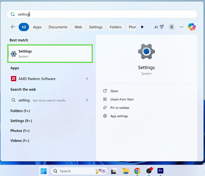Open the Copilot icon

(x=192, y=27)
